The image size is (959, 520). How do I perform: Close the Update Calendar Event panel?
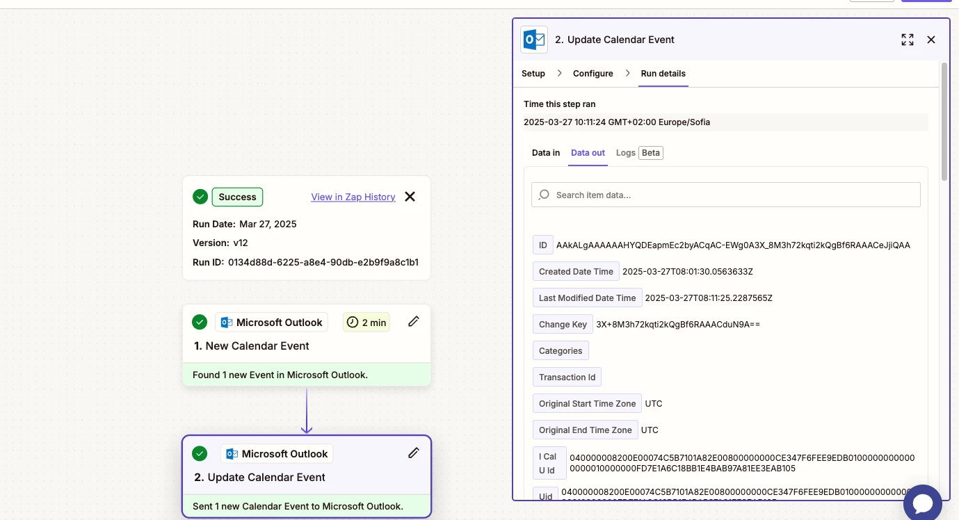931,40
